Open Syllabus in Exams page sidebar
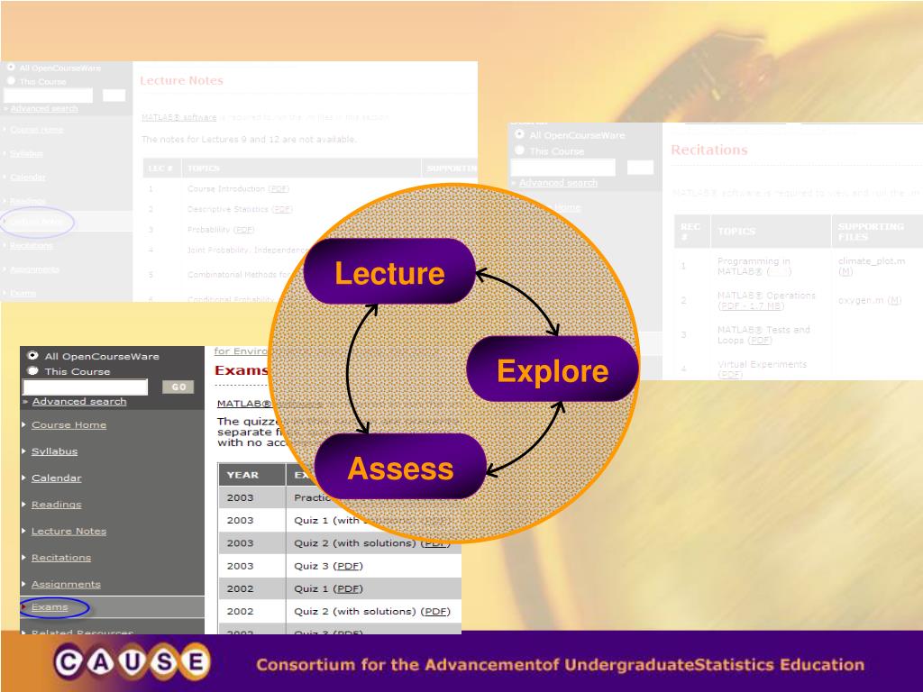923x692 pixels. point(54,451)
